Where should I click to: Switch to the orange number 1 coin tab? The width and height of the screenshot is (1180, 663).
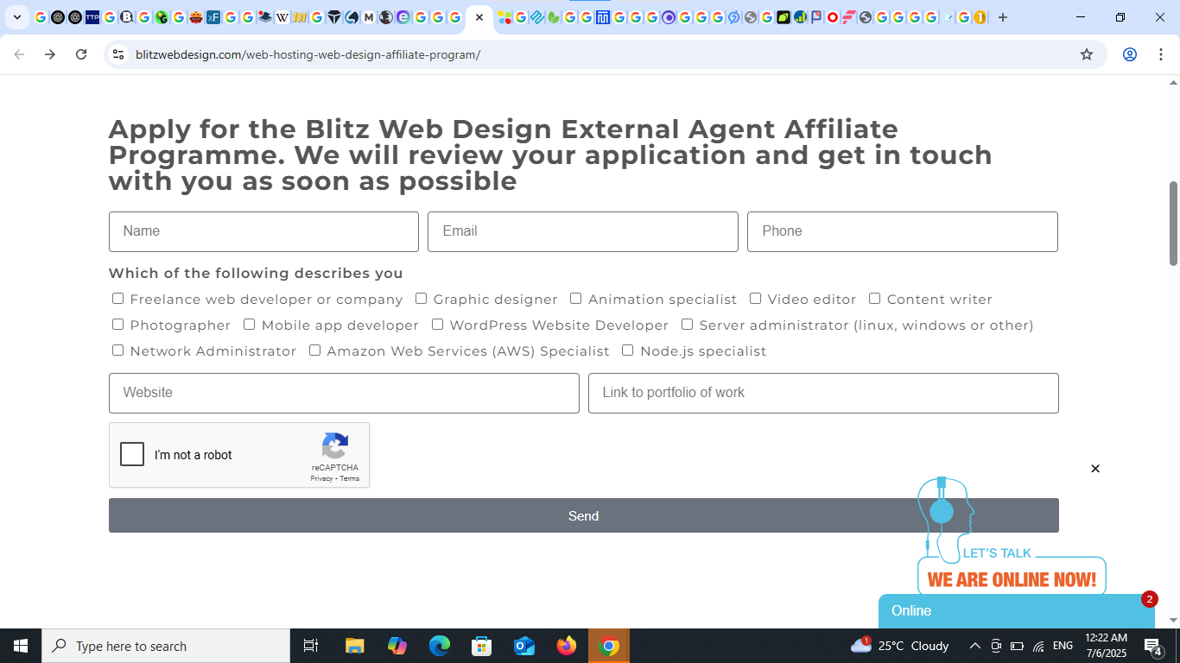click(x=980, y=17)
